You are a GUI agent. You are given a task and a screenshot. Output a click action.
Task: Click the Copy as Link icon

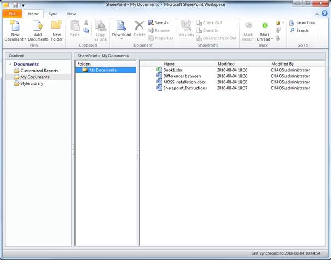click(101, 26)
